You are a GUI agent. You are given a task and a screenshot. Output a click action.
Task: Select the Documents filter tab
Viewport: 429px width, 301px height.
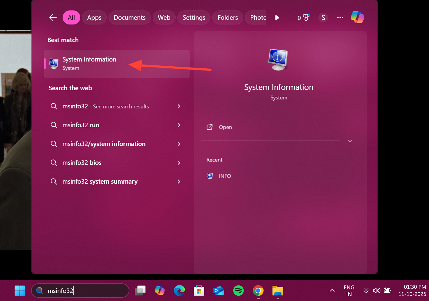(129, 18)
